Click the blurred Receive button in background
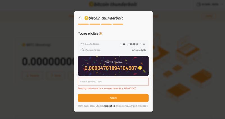225x119 pixels. click(x=33, y=75)
